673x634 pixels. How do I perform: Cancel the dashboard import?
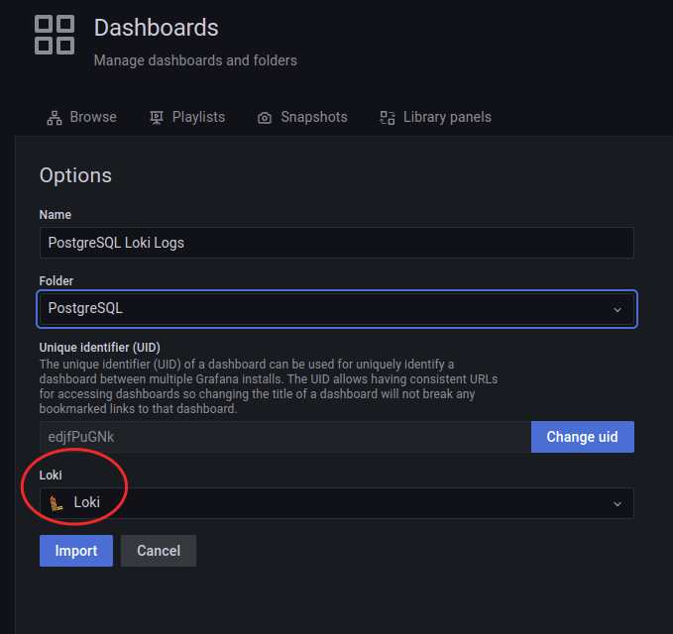pyautogui.click(x=159, y=551)
